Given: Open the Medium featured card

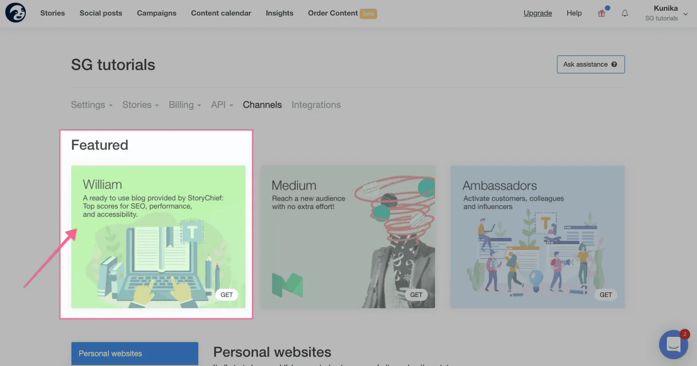Looking at the screenshot, I should click(348, 237).
